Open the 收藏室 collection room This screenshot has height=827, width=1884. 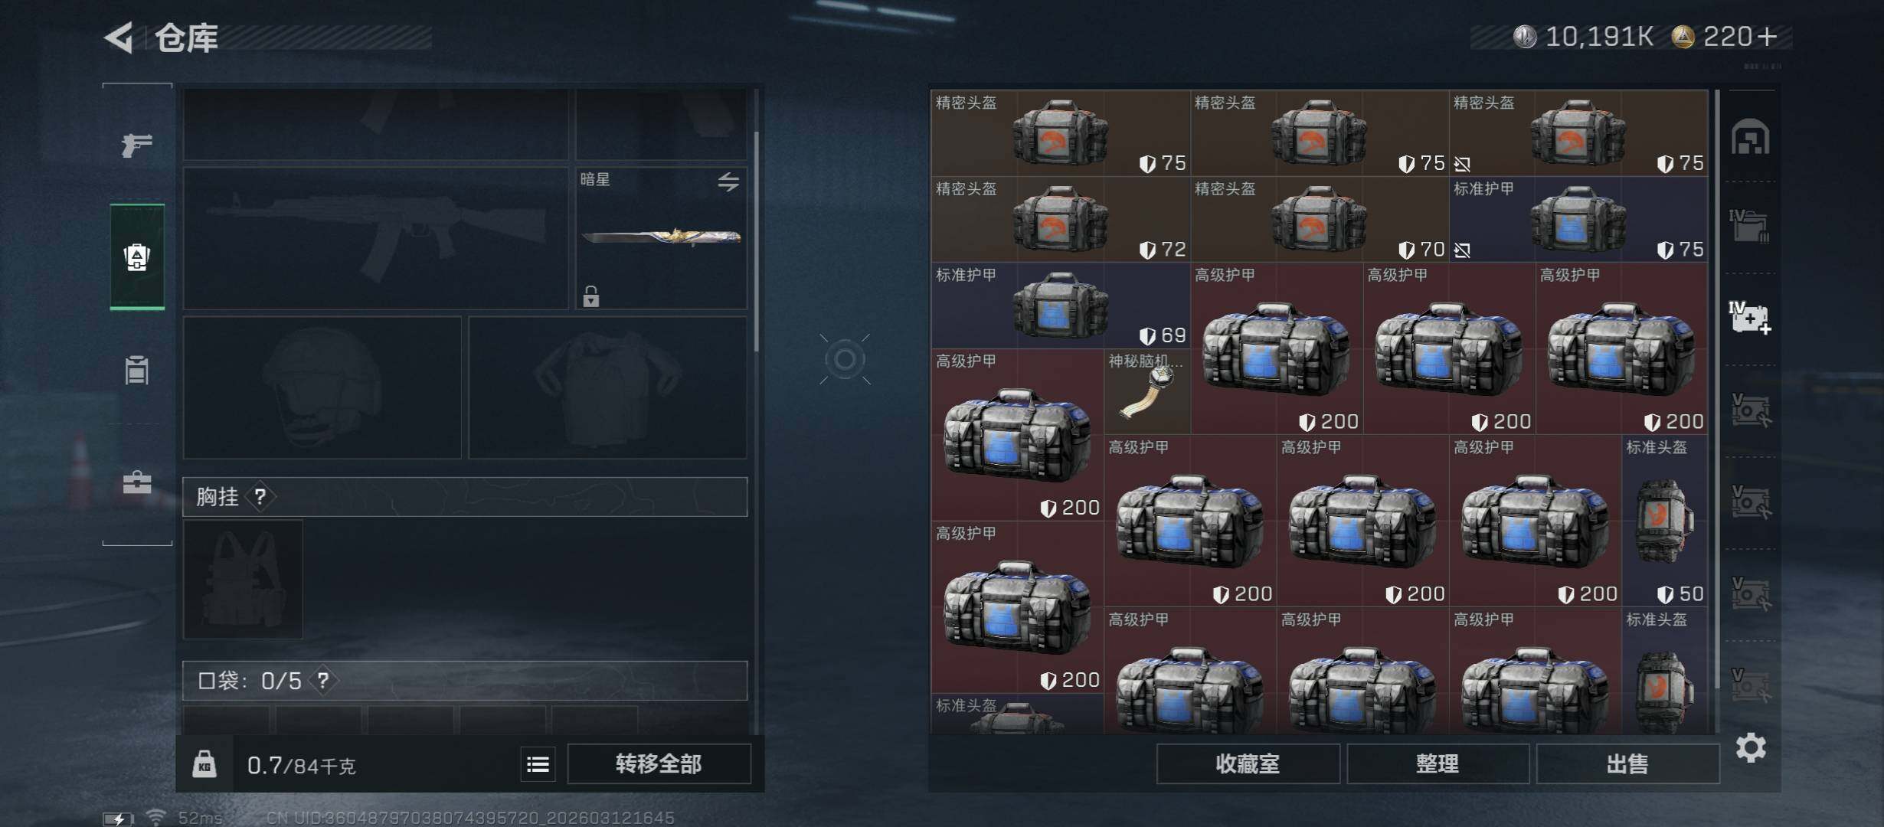pos(1248,764)
